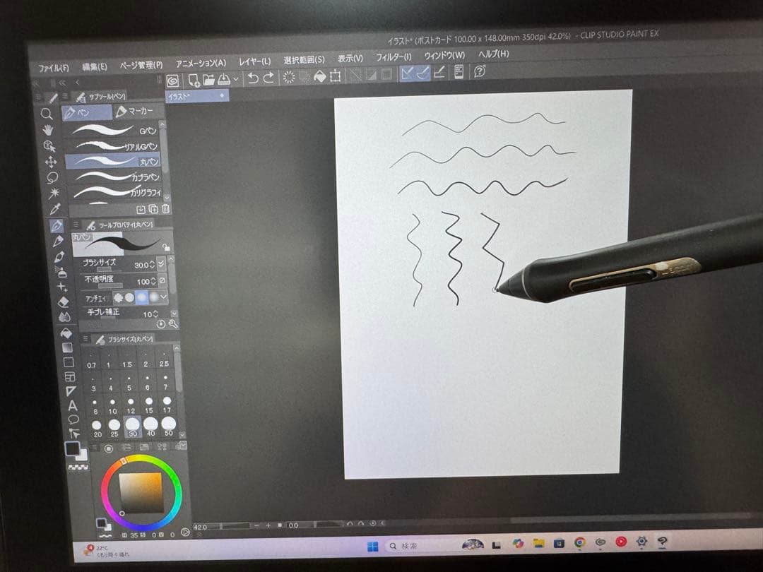
Task: Toggle the lock on the 丸ペン brush preview
Action: point(167,247)
